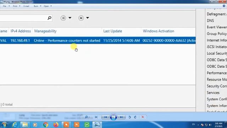The height and width of the screenshot is (128, 227).
Task: Sort by the Manageability column header
Action: 45,31
